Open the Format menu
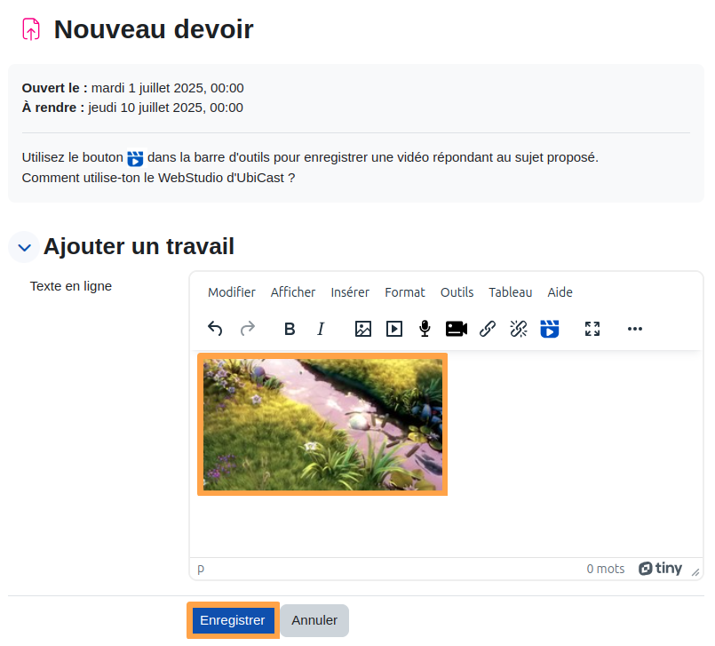 click(405, 292)
